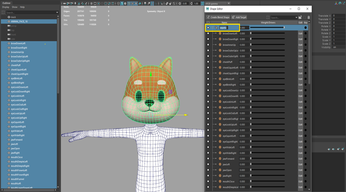This screenshot has width=346, height=192.
Task: Click the cheekPuff weight slider
Action: [x=267, y=62]
